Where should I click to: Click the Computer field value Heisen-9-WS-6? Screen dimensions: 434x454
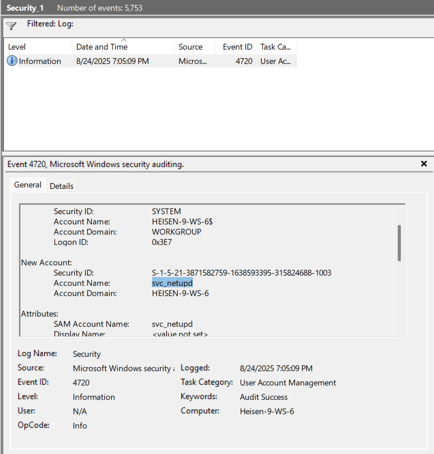tap(267, 411)
